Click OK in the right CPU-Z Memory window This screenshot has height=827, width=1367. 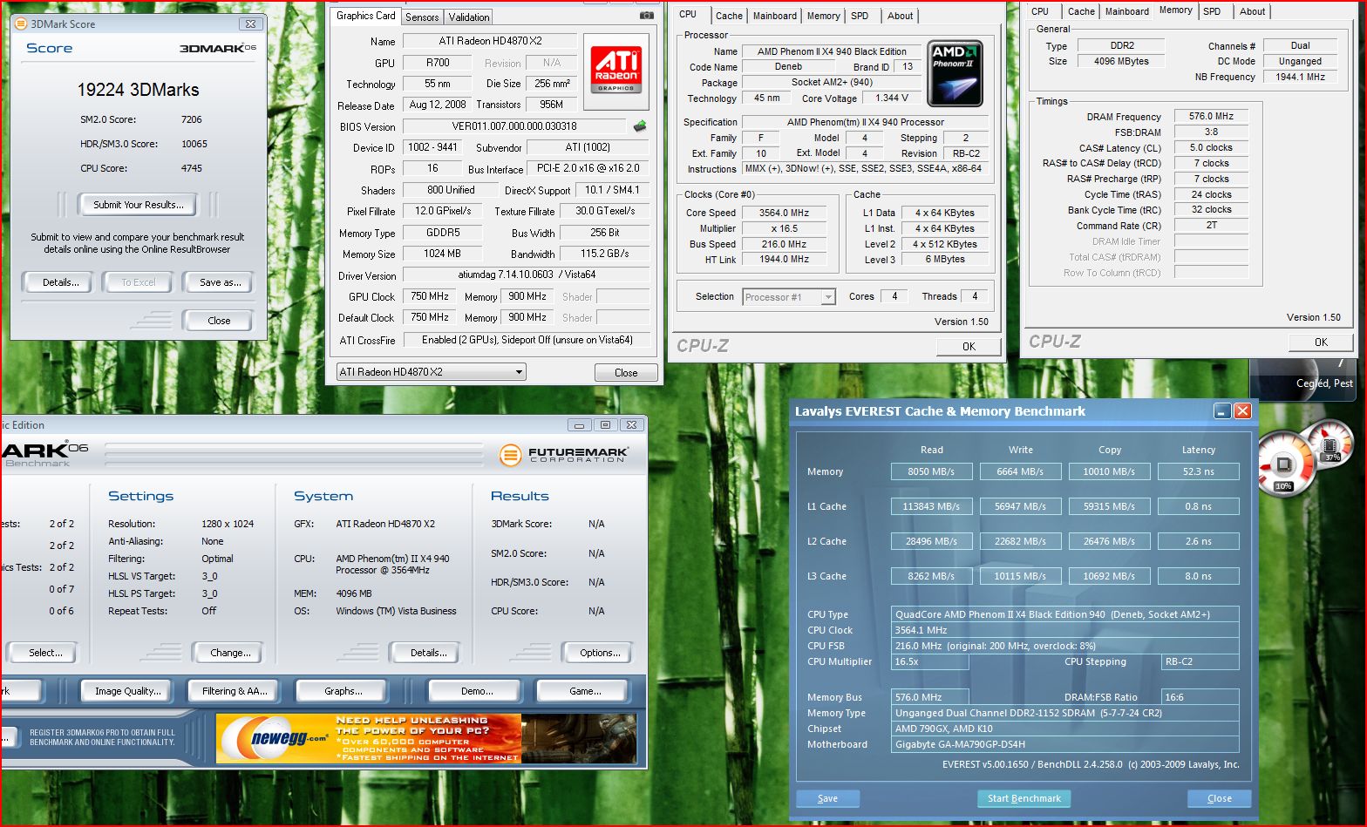tap(1321, 342)
